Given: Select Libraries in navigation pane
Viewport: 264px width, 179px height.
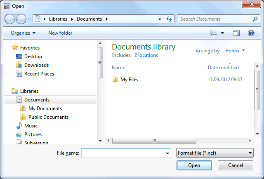Looking at the screenshot, I should pos(29,91).
